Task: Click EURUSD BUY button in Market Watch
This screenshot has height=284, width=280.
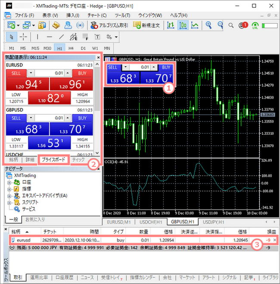Action: (x=83, y=73)
